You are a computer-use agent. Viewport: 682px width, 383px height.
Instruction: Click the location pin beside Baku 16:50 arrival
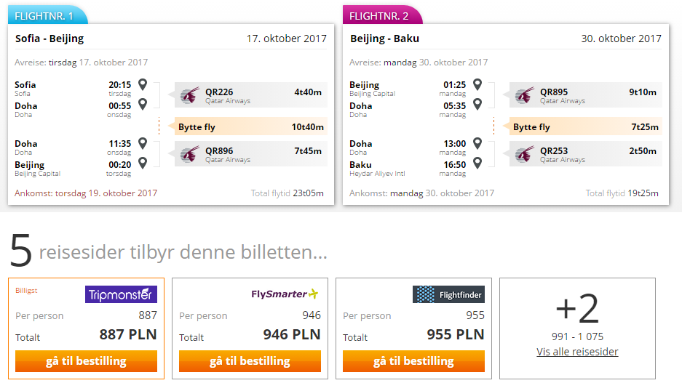(477, 163)
